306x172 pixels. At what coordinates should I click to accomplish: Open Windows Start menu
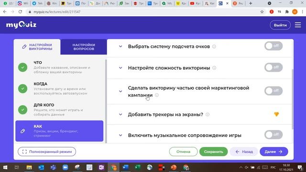point(5,167)
